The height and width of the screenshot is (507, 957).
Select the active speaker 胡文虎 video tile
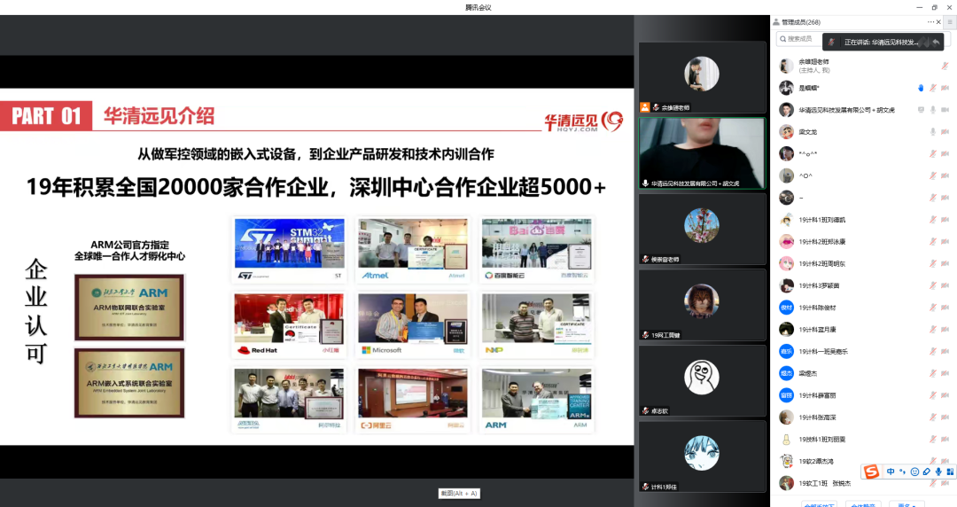point(702,152)
